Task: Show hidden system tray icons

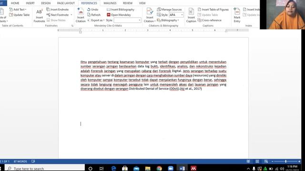Action: [x=248, y=169]
